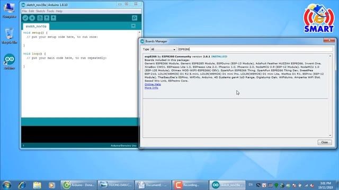This screenshot has width=339, height=190.
Task: Launch Internet Explorer from the taskbar
Action: [x=22, y=185]
